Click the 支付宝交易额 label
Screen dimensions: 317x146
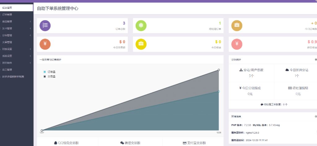point(197,143)
